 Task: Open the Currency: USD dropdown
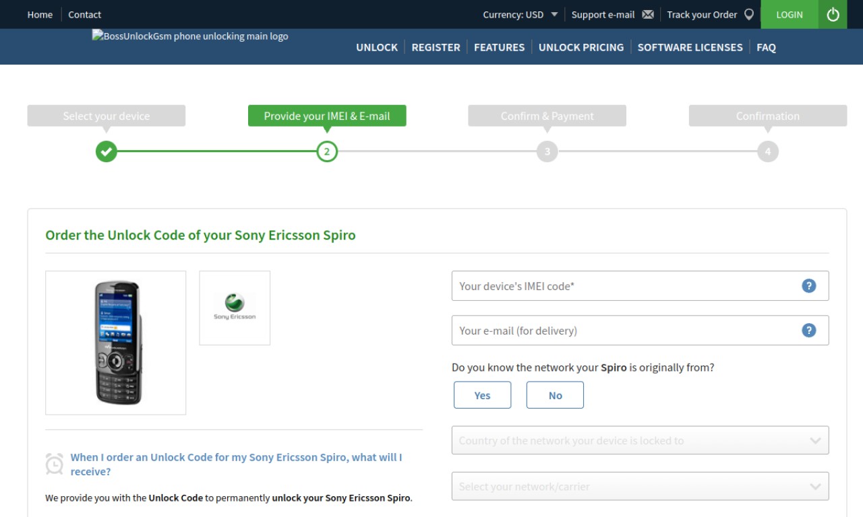pyautogui.click(x=520, y=14)
